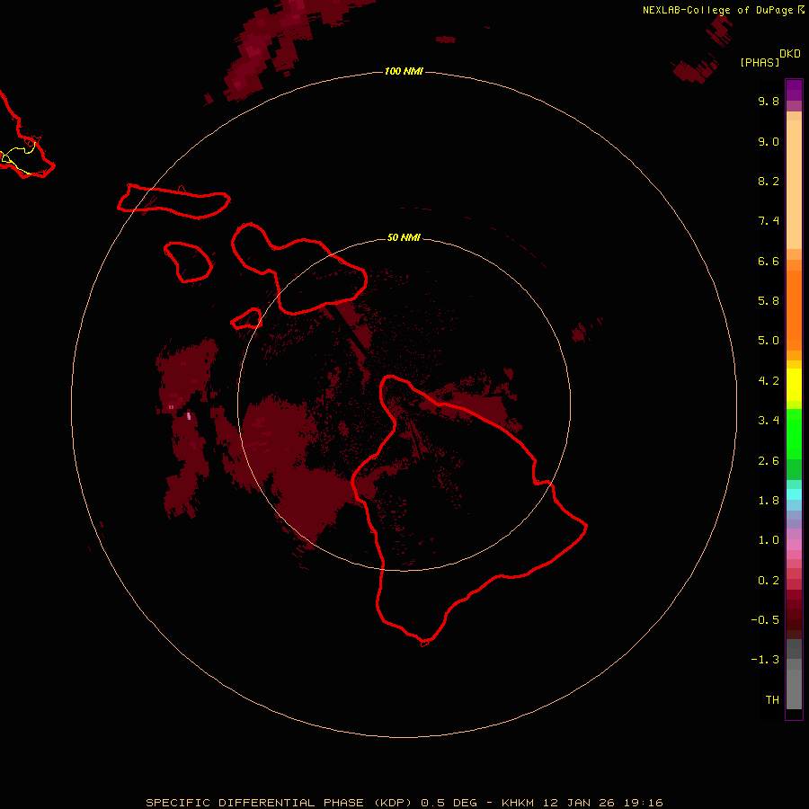Click the 2.6 value on the color scale
809x809 pixels.
tap(769, 461)
